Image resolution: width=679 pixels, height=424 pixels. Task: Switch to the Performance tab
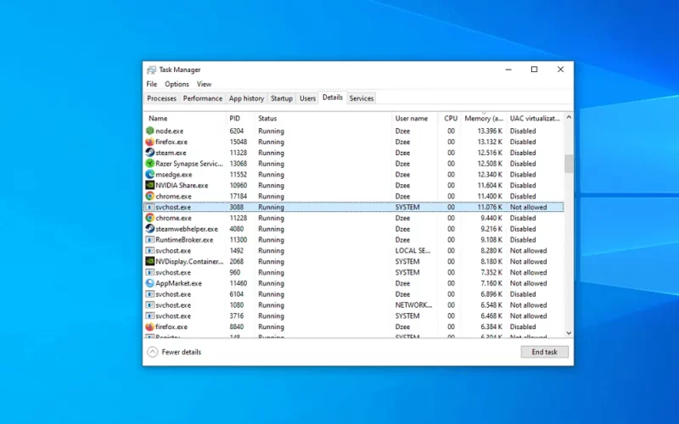202,98
